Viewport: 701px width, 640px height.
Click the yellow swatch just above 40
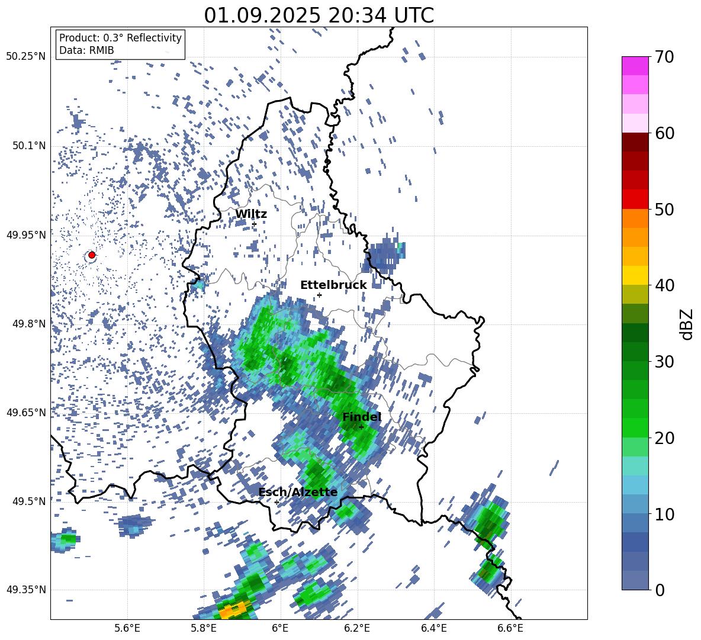[635, 275]
